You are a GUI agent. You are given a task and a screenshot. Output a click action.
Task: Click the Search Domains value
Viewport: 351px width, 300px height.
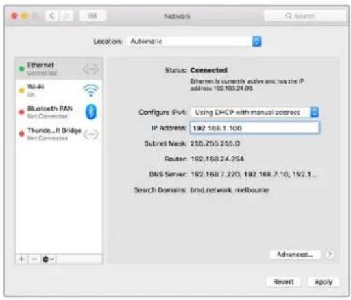point(230,190)
